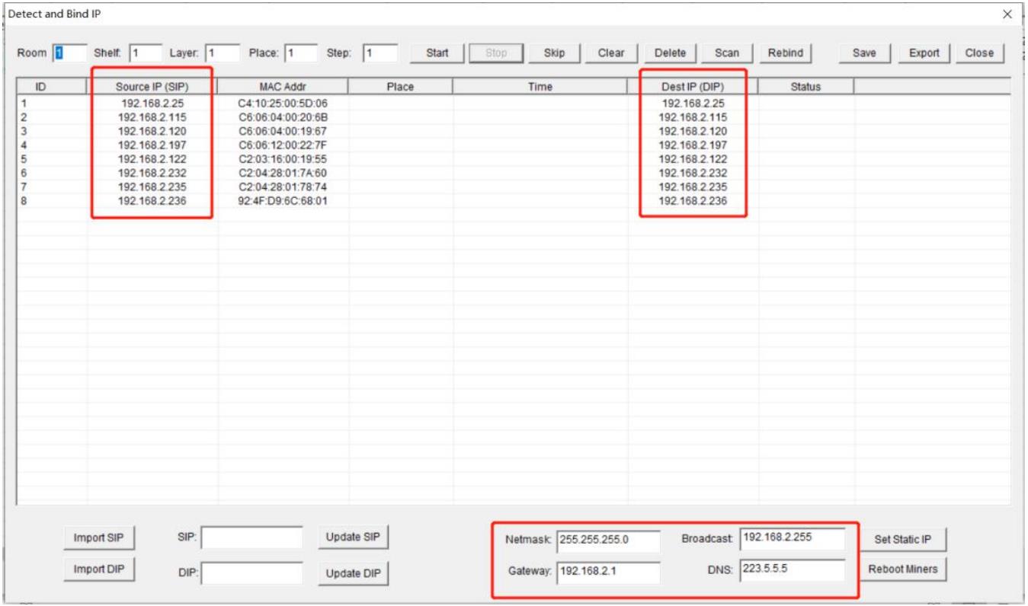
Task: Export the detected IP list
Action: 924,53
